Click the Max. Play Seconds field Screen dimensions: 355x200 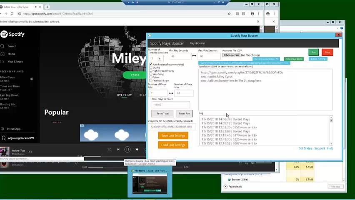coord(209,56)
